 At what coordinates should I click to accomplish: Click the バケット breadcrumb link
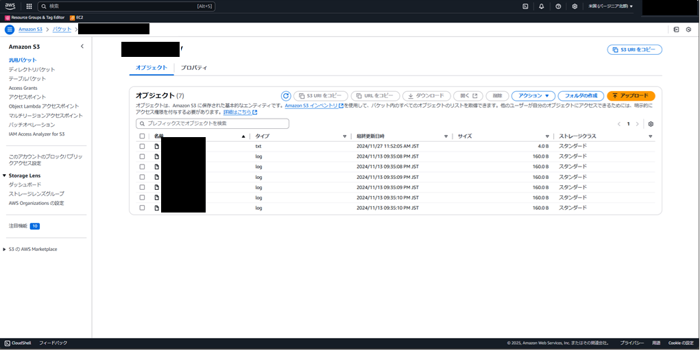pos(62,29)
